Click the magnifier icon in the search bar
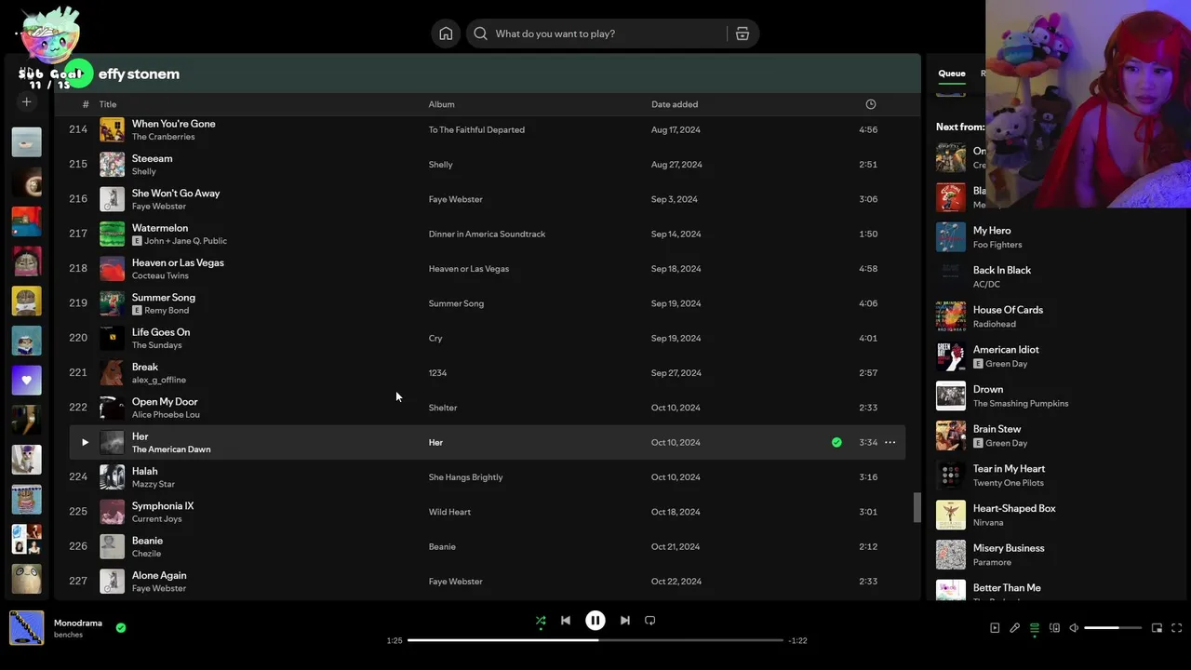Viewport: 1191px width, 670px height. (x=480, y=33)
